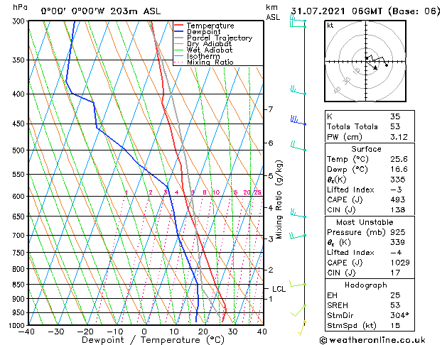
Task: Click the Hodograph table heading
Action: (x=366, y=285)
